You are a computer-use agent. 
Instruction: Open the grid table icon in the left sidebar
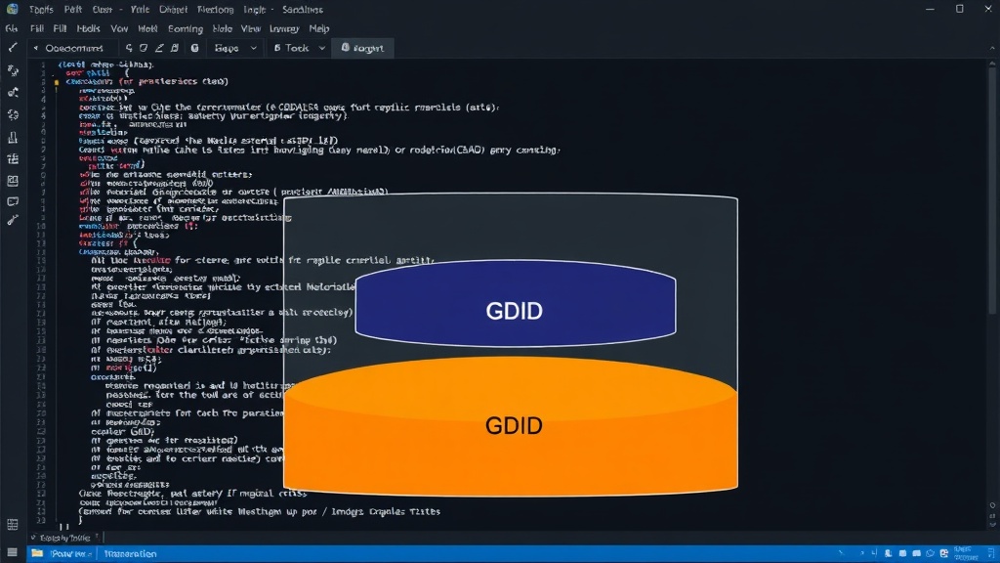tap(12, 159)
